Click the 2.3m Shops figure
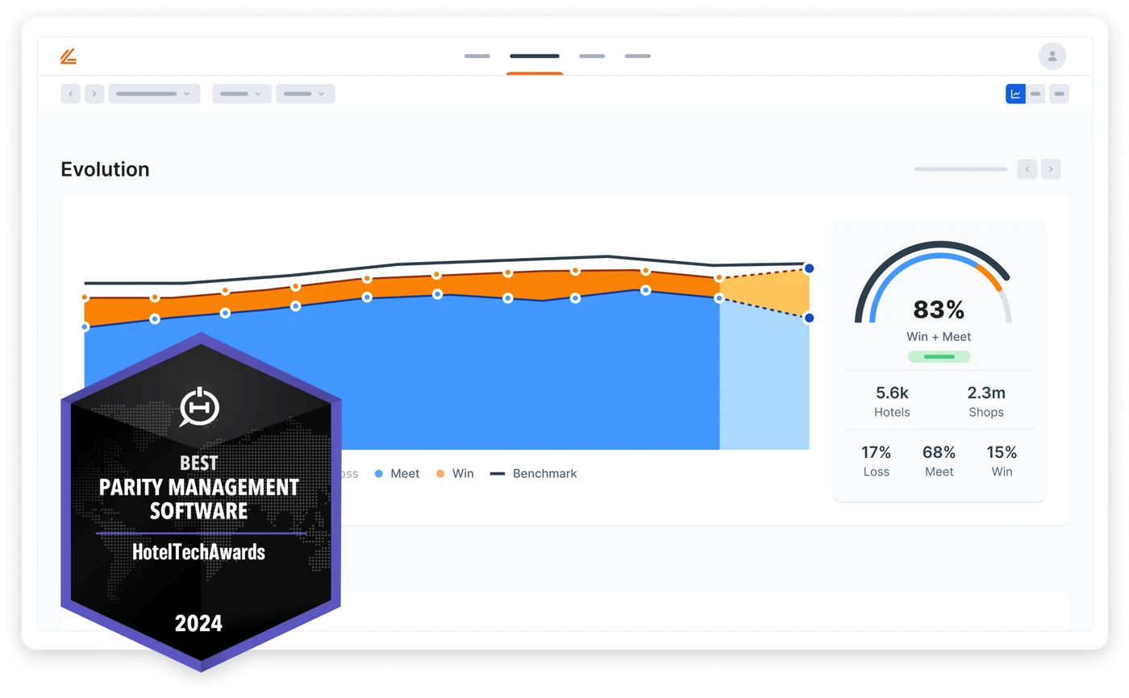The width and height of the screenshot is (1129, 698). [986, 401]
